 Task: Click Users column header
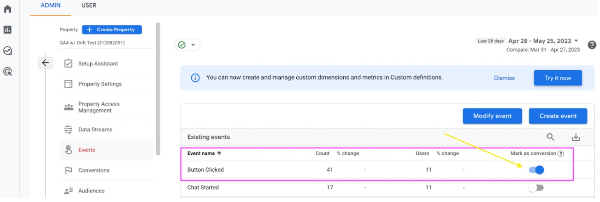pos(422,154)
